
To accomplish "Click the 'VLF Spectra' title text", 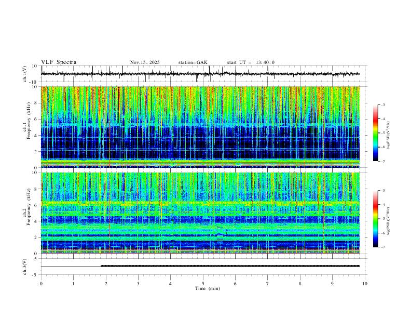I will click(59, 62).
